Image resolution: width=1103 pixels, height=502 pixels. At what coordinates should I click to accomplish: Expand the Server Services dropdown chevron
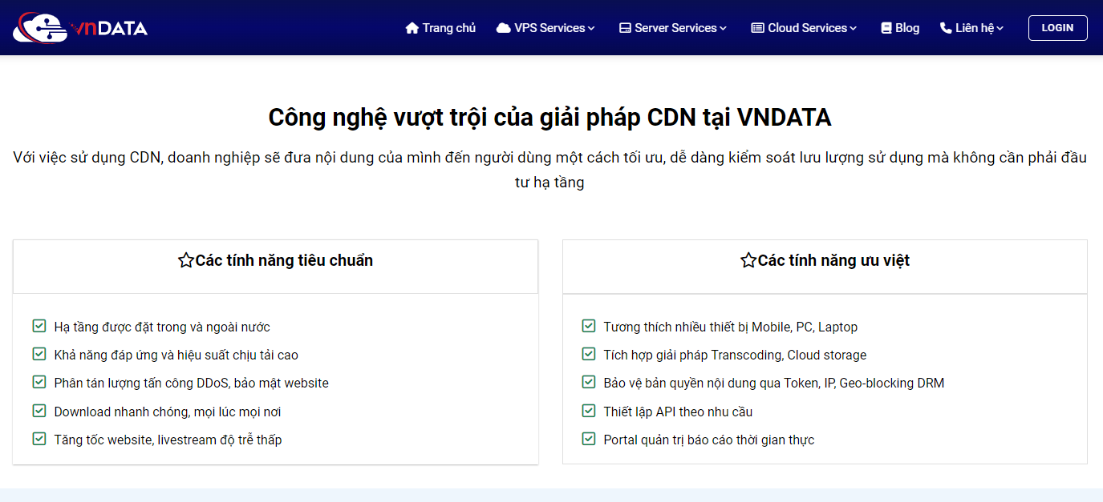click(x=723, y=29)
